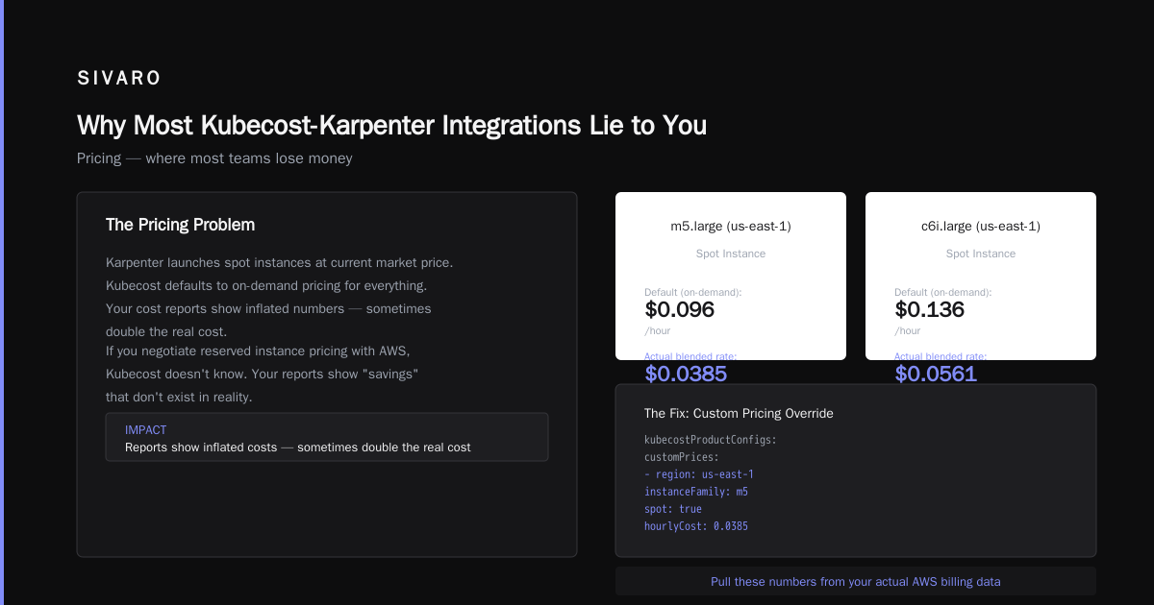The height and width of the screenshot is (605, 1154).
Task: Click code line '- region: us-east-1'
Action: pos(699,474)
